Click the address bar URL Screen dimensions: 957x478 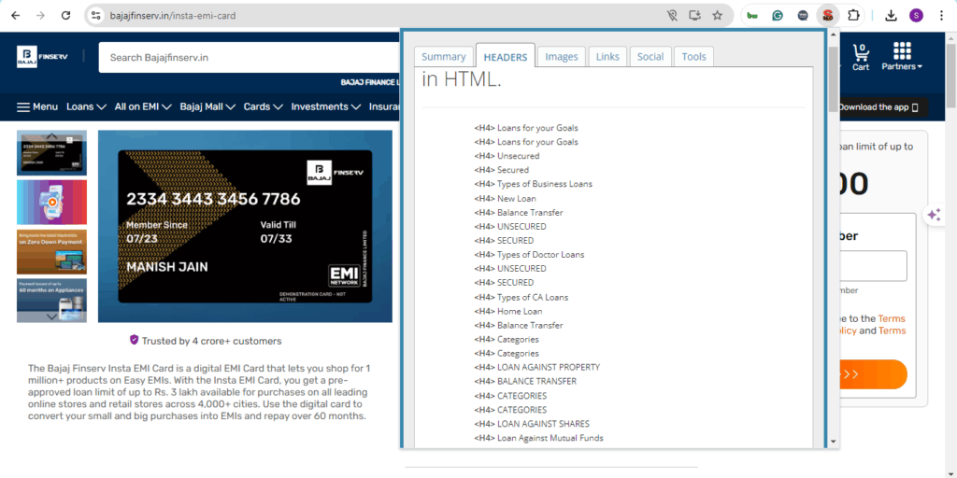pyautogui.click(x=173, y=16)
